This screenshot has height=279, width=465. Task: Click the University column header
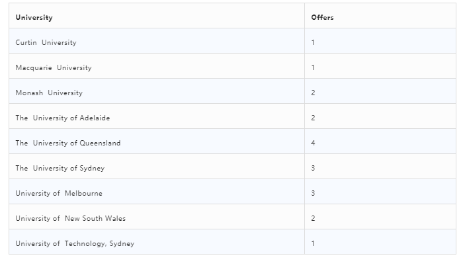tap(157, 16)
